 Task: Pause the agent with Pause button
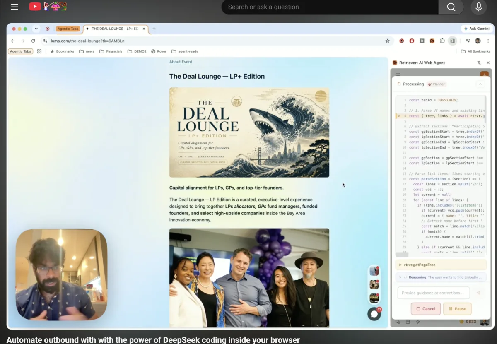(457, 309)
